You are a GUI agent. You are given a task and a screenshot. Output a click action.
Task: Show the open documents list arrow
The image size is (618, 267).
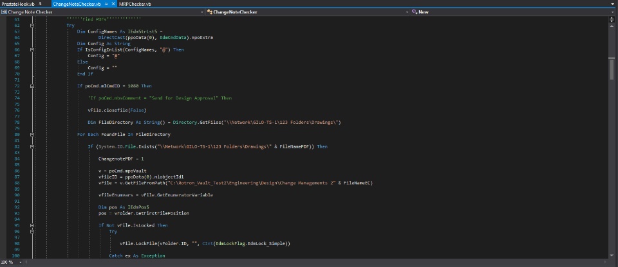pos(613,4)
